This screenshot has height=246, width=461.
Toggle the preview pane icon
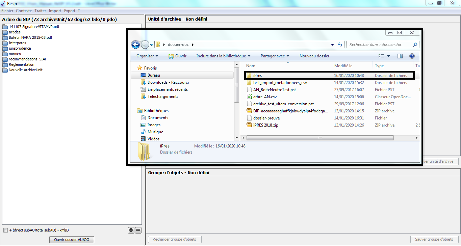[x=400, y=56]
